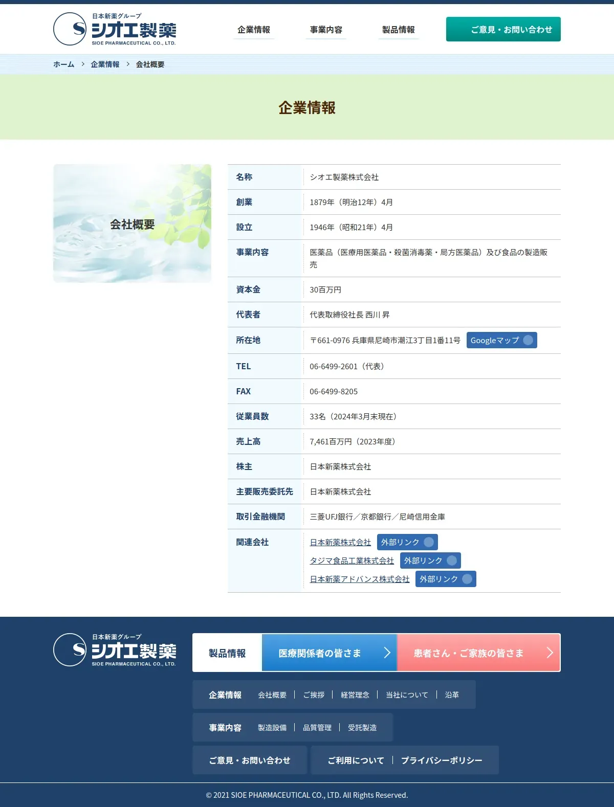The height and width of the screenshot is (807, 614).
Task: Click 外部リンク button next to 日本新薬アドバンス株式会社
Action: point(446,579)
